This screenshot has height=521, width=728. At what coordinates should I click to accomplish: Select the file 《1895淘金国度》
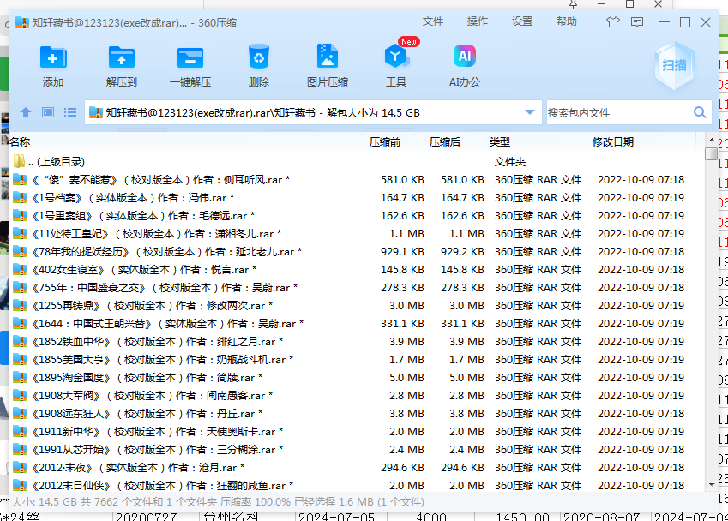(357, 378)
